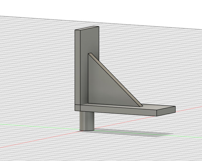The width and height of the screenshot is (202, 161).
Task: Pick the right end face of the horizontal plate
Action: coord(166,111)
